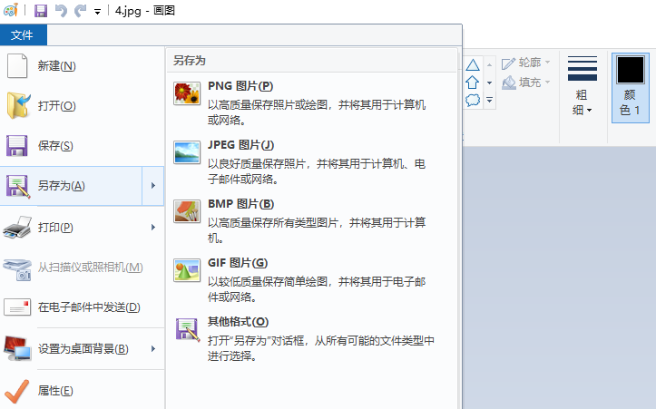Viewport: 656px width, 409px height.
Task: Open 属性(E) from the file menu
Action: point(82,391)
